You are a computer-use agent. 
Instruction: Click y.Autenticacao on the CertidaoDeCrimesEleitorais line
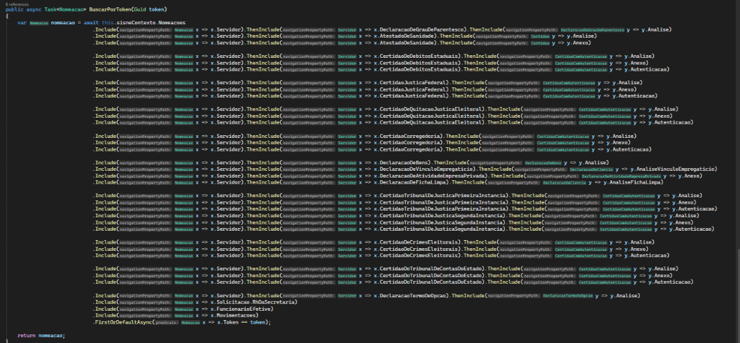[x=647, y=256]
